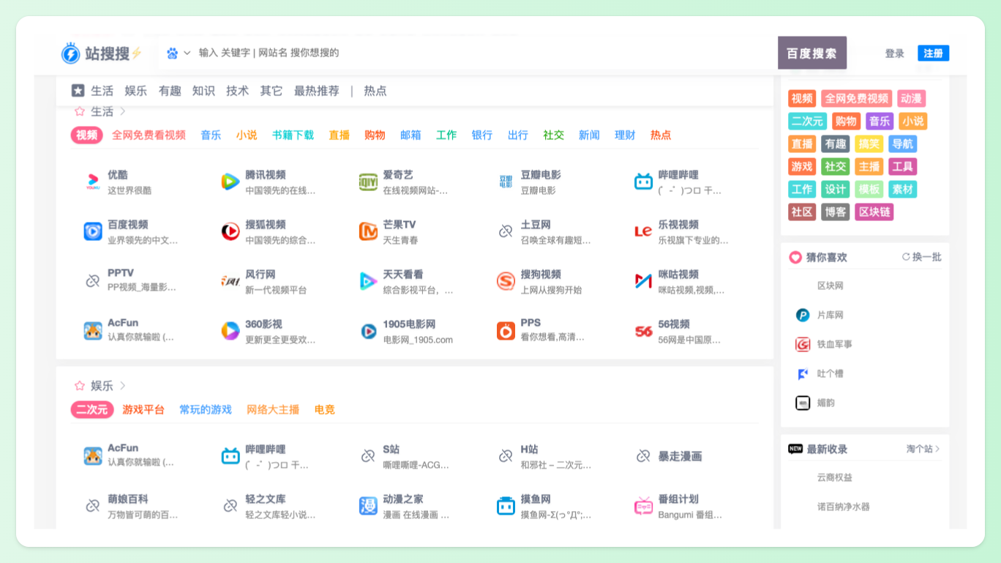The height and width of the screenshot is (563, 1001).
Task: Click the 登录 link
Action: tap(894, 53)
